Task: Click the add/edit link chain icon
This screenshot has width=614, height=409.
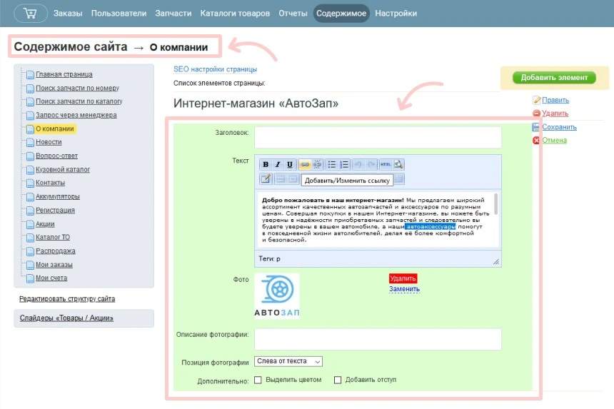Action: click(305, 164)
